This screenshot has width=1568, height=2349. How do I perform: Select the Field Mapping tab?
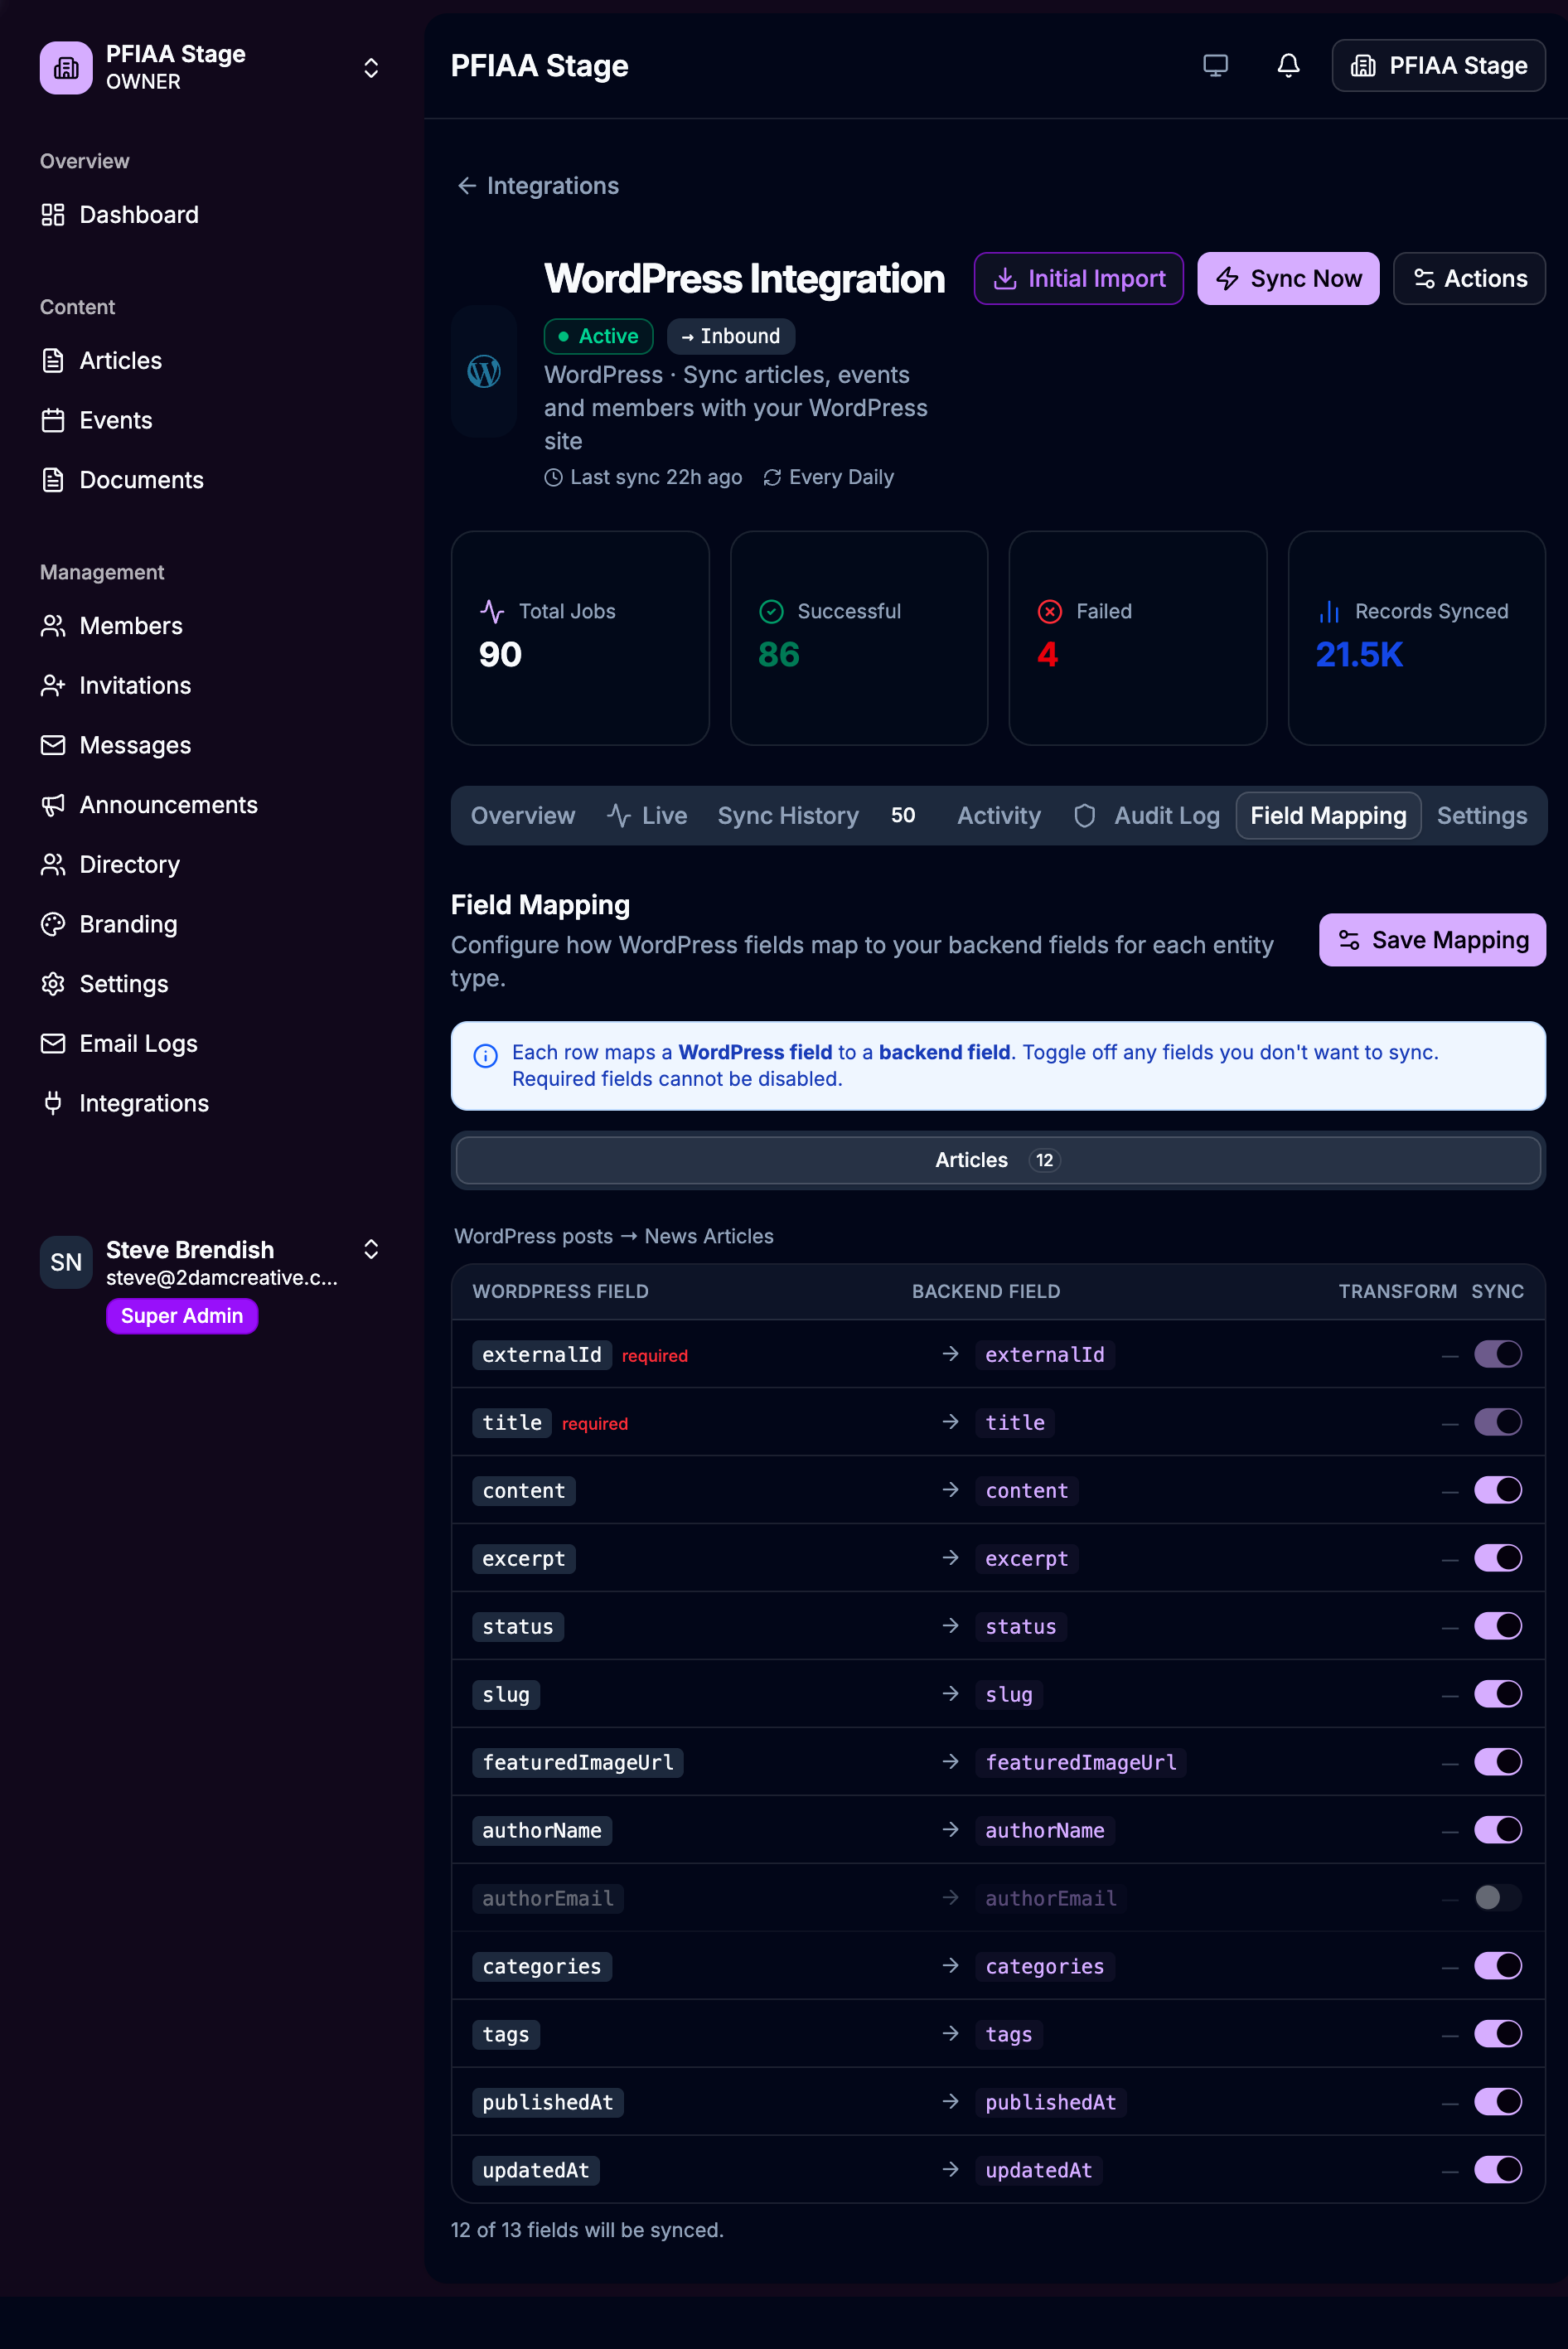pyautogui.click(x=1328, y=816)
